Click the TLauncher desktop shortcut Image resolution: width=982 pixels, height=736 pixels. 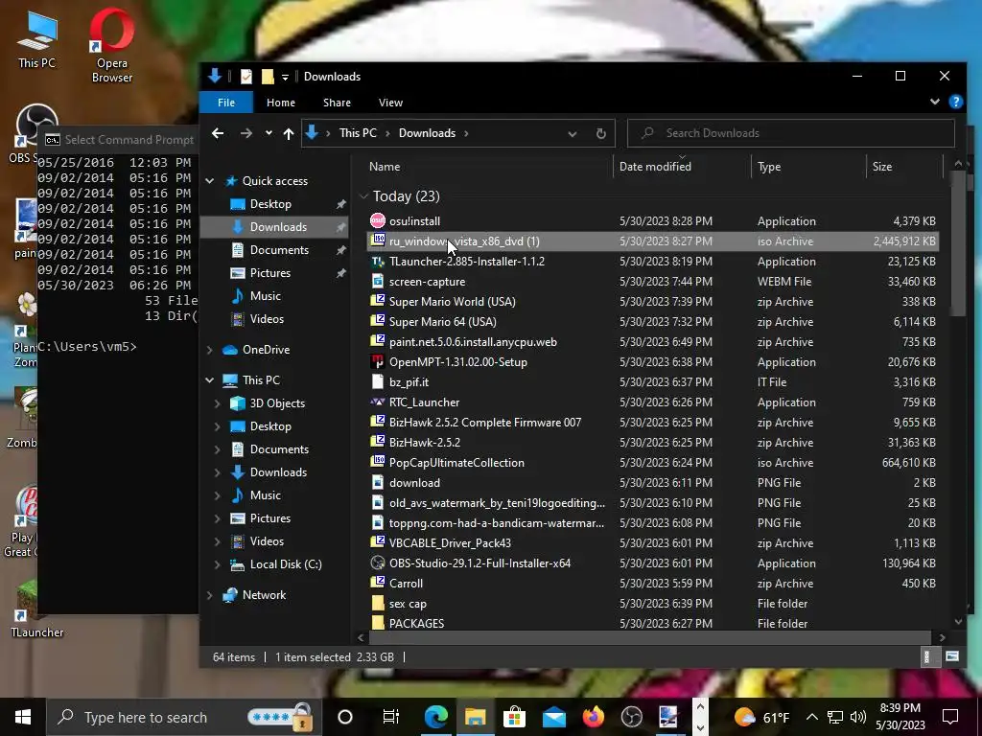[36, 607]
